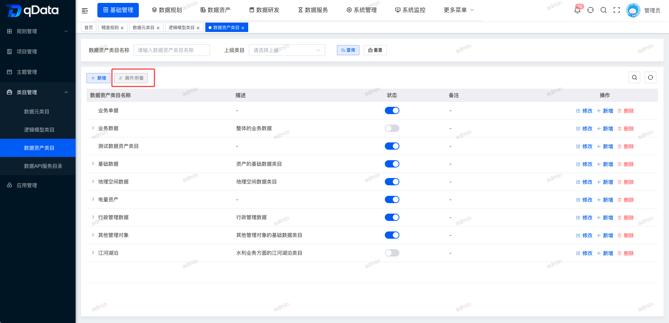The height and width of the screenshot is (323, 669).
Task: Enable status switch for 江河湖泊
Action: tap(392, 253)
